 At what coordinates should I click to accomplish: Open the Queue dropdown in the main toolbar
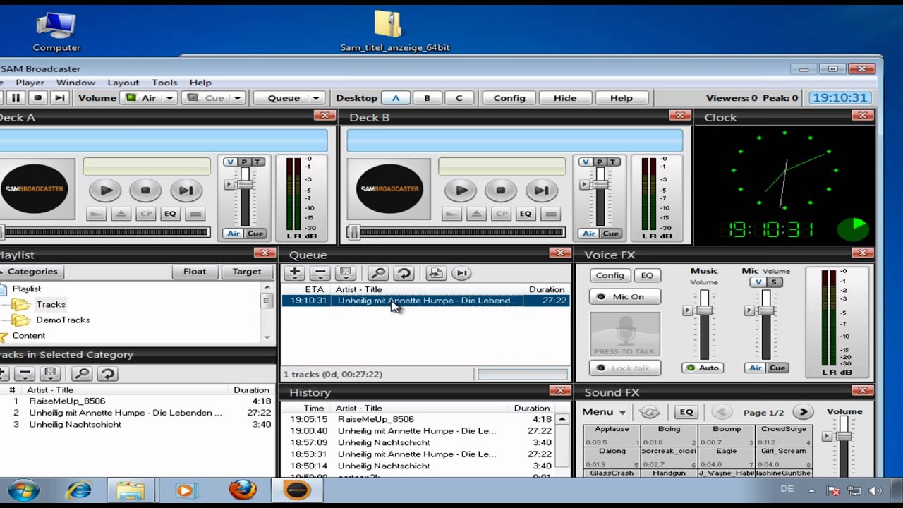tap(316, 98)
